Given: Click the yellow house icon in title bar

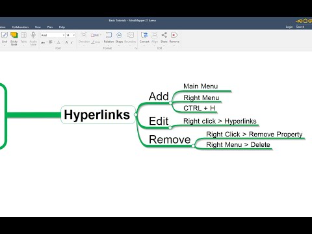Looking at the screenshot, I should coord(305,21).
